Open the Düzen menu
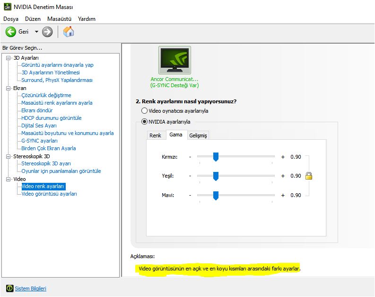Screen dimensions: 375x297 (33, 18)
